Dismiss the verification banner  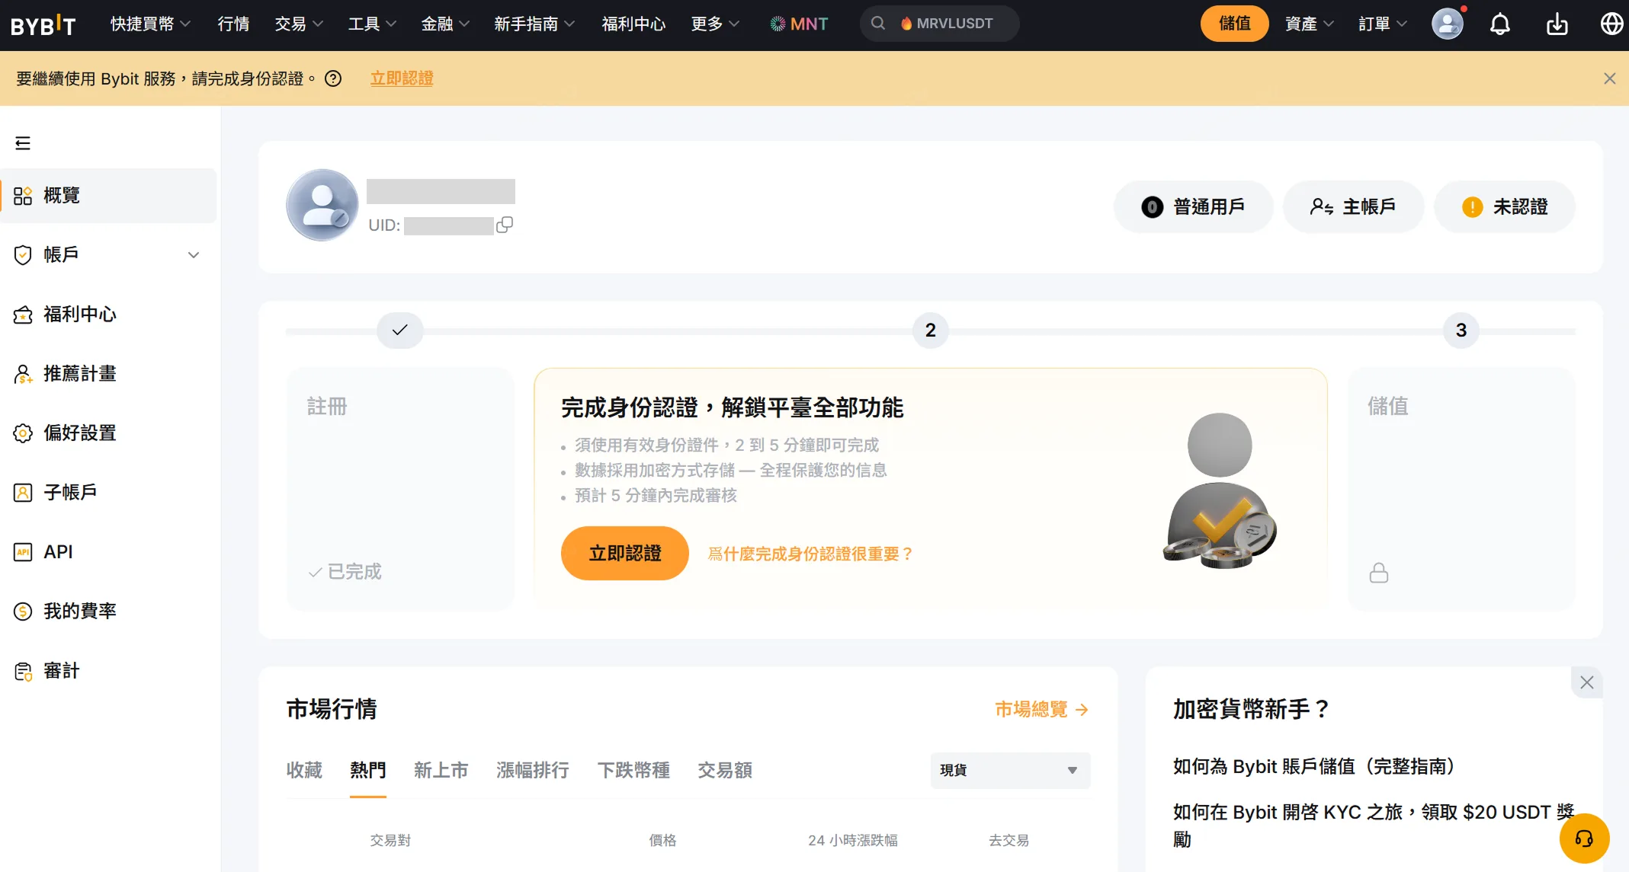(x=1609, y=78)
